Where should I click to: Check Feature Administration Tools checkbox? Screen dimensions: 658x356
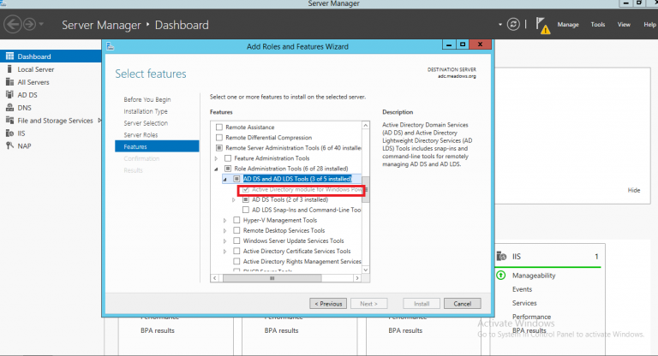point(228,158)
